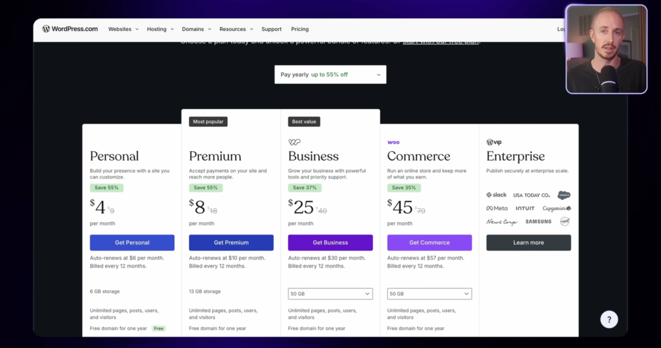This screenshot has width=661, height=348.
Task: Click the Personal plan heading
Action: 114,156
